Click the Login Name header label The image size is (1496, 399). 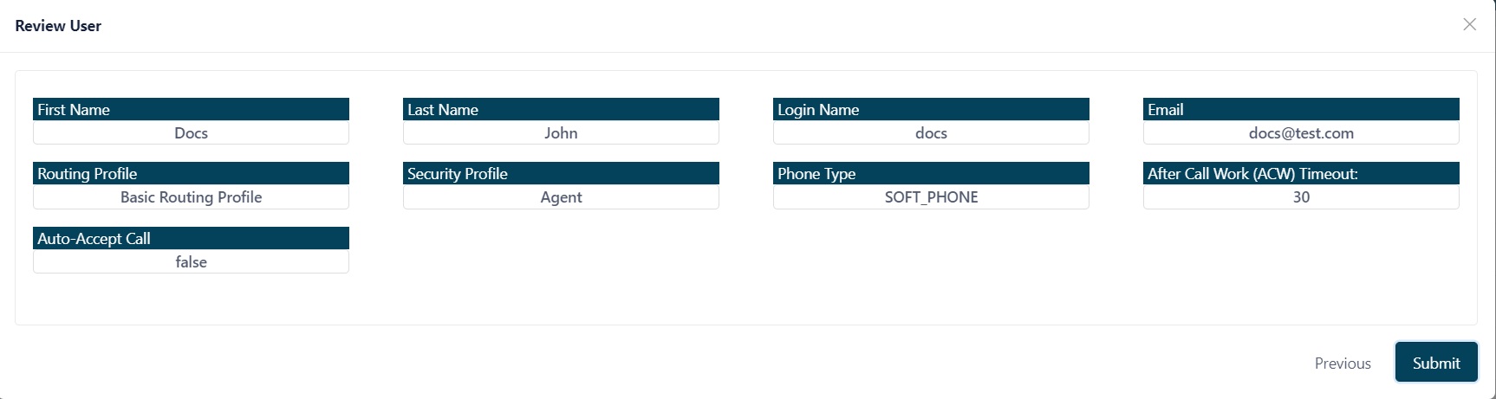click(818, 109)
